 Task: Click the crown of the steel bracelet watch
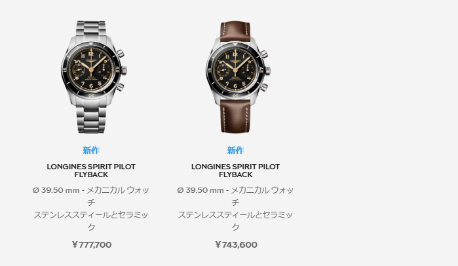pos(124,70)
